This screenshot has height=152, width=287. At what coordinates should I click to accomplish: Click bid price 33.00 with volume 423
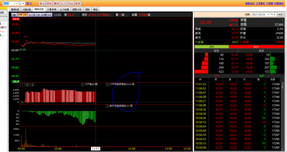tap(235, 72)
